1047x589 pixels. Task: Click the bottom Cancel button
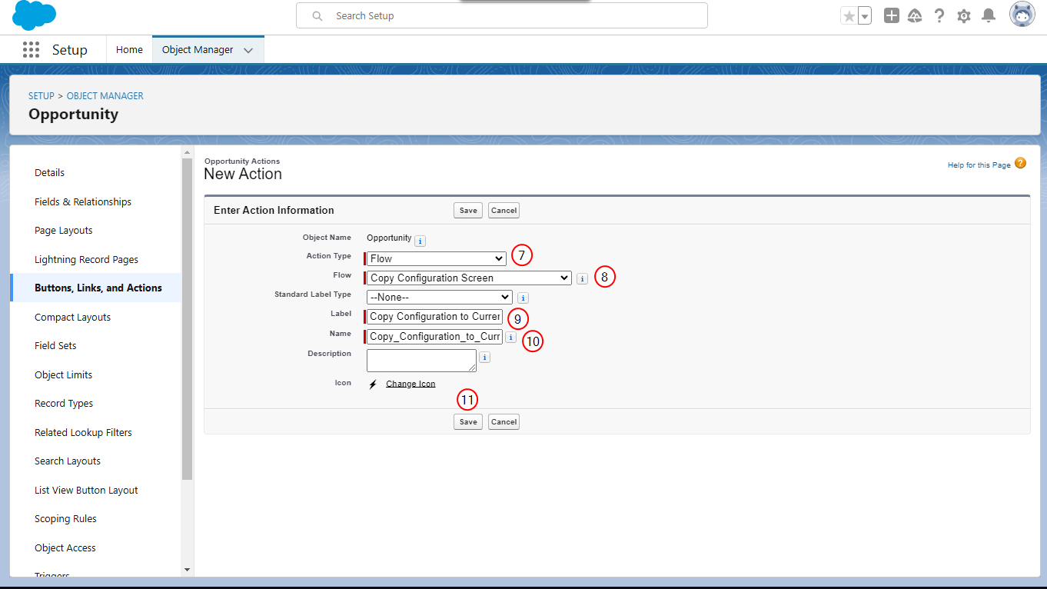pyautogui.click(x=504, y=421)
